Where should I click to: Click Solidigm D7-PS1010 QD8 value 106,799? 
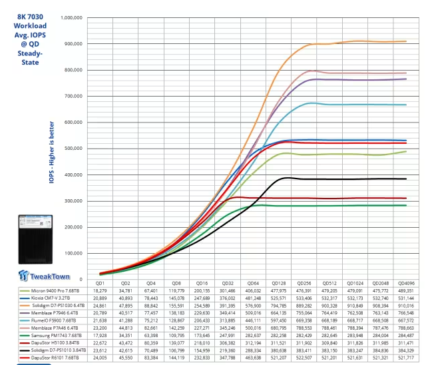pos(176,350)
